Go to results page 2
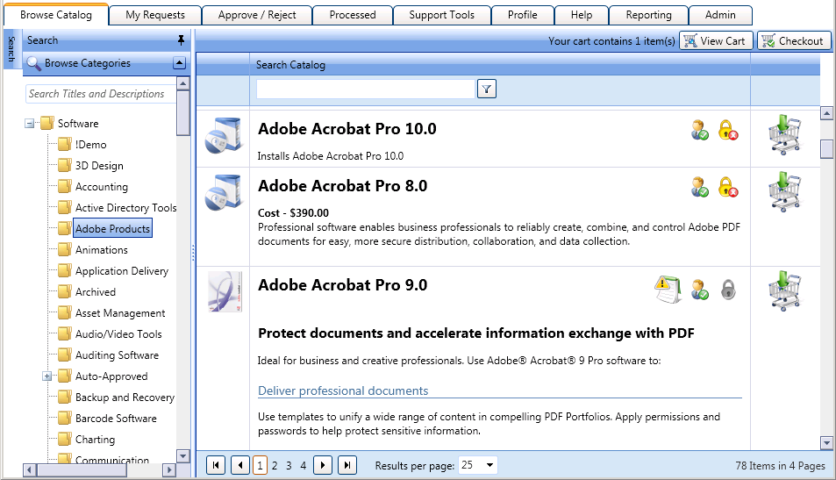Image resolution: width=836 pixels, height=480 pixels. 275,466
